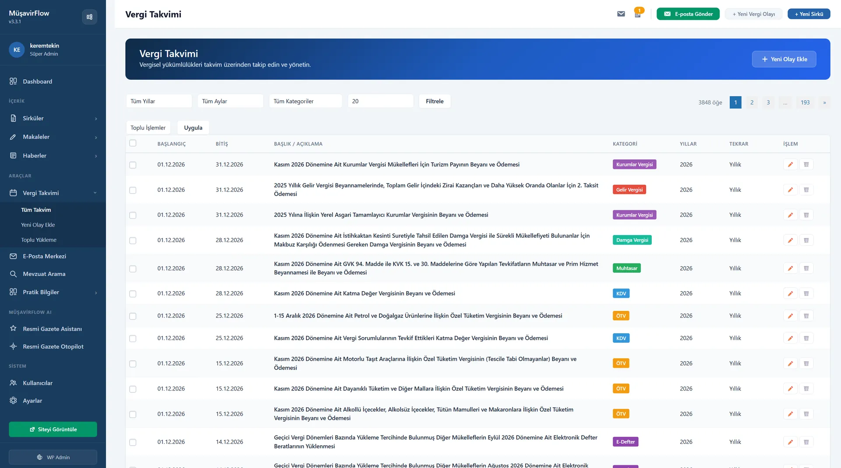Open the Tüm Kategoriler filter dropdown
The height and width of the screenshot is (468, 841).
click(306, 101)
